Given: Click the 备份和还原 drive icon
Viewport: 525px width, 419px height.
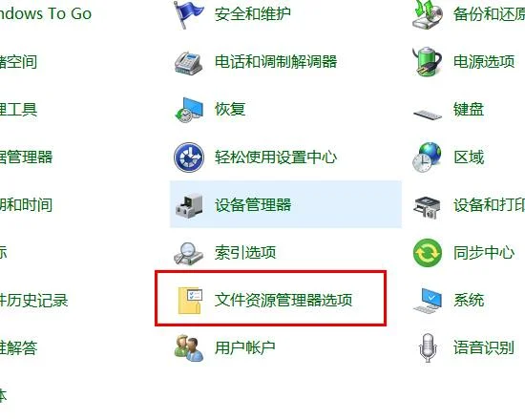Looking at the screenshot, I should [428, 14].
